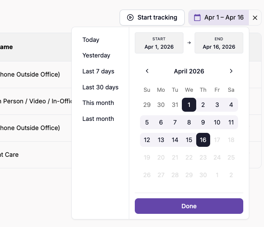The image size is (264, 227).
Task: Click the Start tracking button
Action: tap(152, 18)
